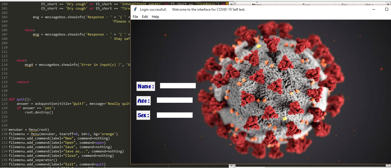
Task: Click inside the Age entry field
Action: (174, 100)
